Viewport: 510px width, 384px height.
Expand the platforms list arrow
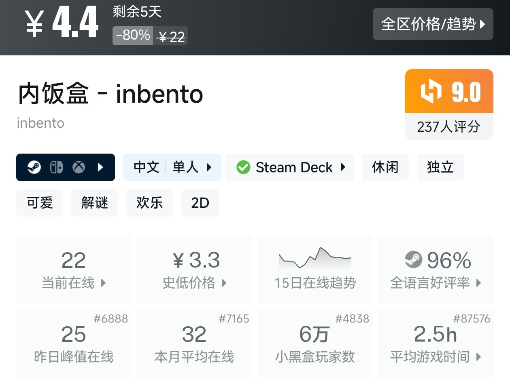click(x=101, y=167)
